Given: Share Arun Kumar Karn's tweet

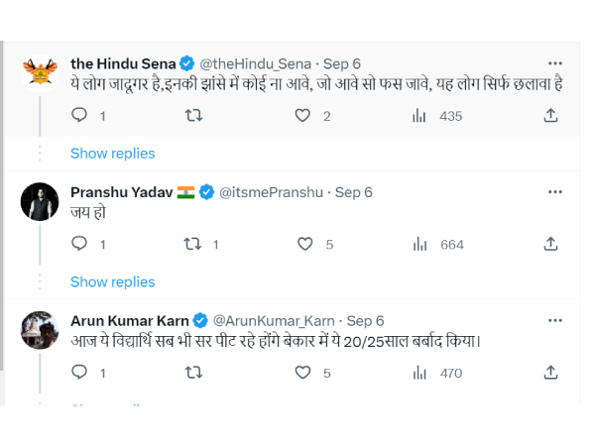Looking at the screenshot, I should pyautogui.click(x=550, y=373).
